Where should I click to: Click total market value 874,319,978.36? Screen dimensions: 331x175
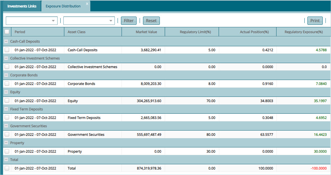coord(149,168)
